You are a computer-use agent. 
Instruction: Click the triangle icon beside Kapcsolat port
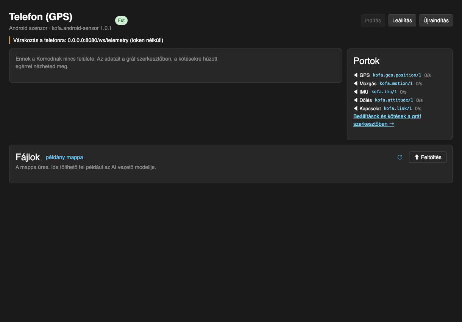(356, 108)
